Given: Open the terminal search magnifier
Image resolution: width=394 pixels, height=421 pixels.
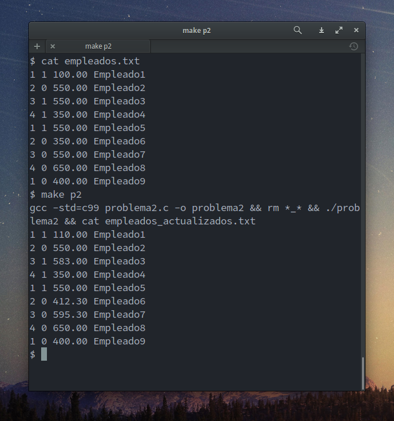Looking at the screenshot, I should point(297,30).
